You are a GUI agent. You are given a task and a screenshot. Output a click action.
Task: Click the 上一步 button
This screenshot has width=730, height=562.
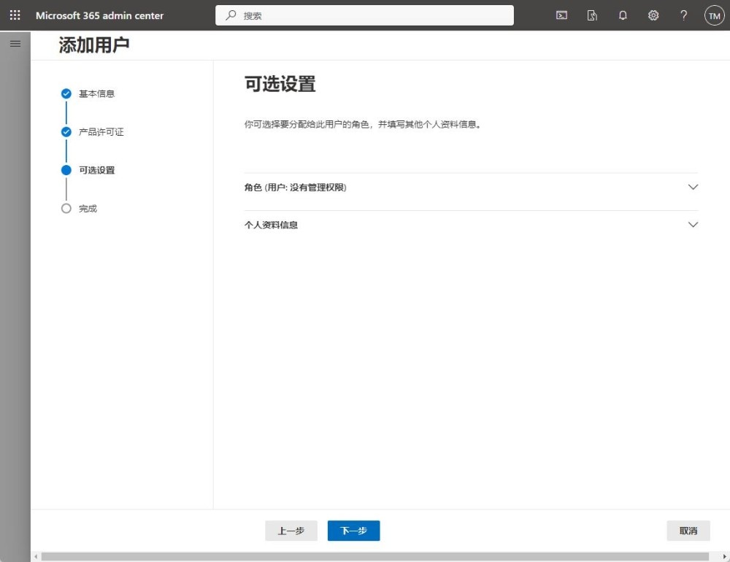[291, 531]
